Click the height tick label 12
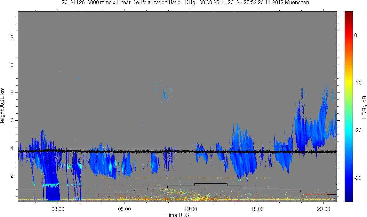 [x=11, y=37]
